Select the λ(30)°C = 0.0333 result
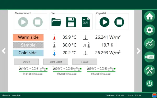157x98 pixels. coord(100,68)
